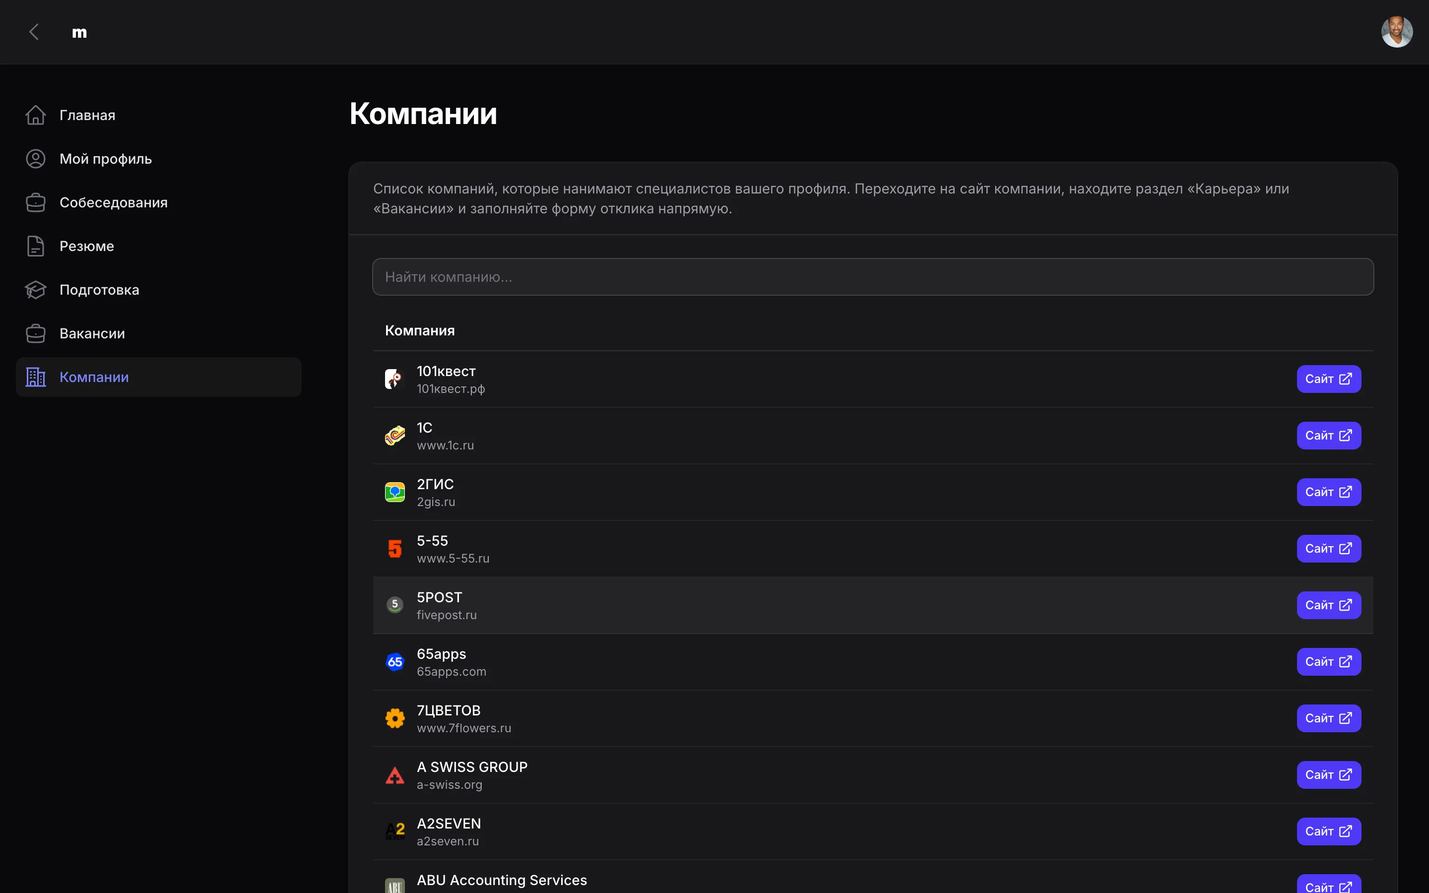This screenshot has height=893, width=1429.
Task: Open the 5POST site via its Сайт button
Action: pyautogui.click(x=1328, y=605)
